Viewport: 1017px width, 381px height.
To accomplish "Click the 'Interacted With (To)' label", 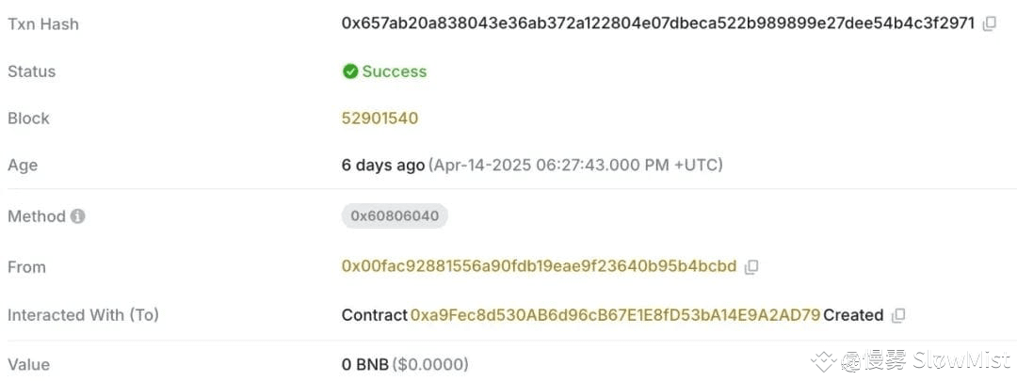I will (83, 315).
